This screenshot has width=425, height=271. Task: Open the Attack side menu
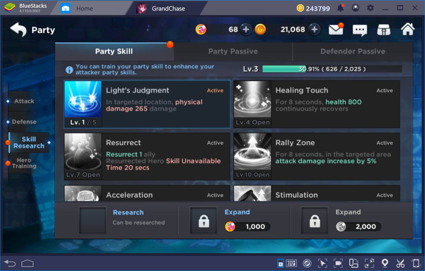point(24,101)
